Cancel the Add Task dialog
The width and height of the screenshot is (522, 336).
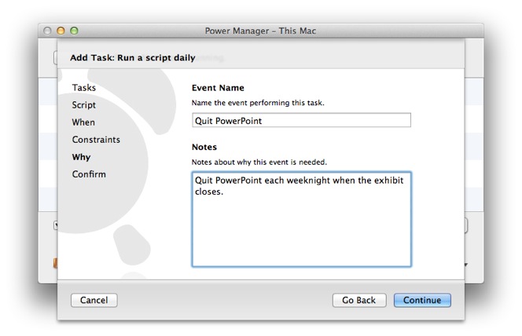coord(94,300)
